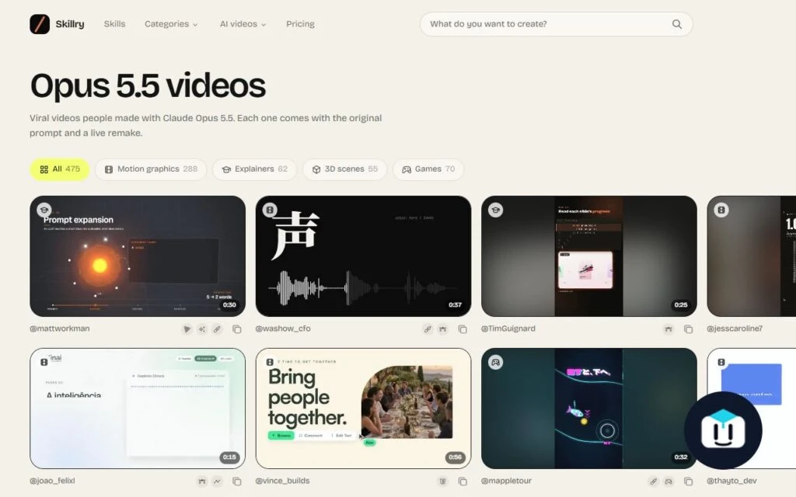Click the search magnifier icon
Image resolution: width=796 pixels, height=497 pixels.
[x=677, y=24]
